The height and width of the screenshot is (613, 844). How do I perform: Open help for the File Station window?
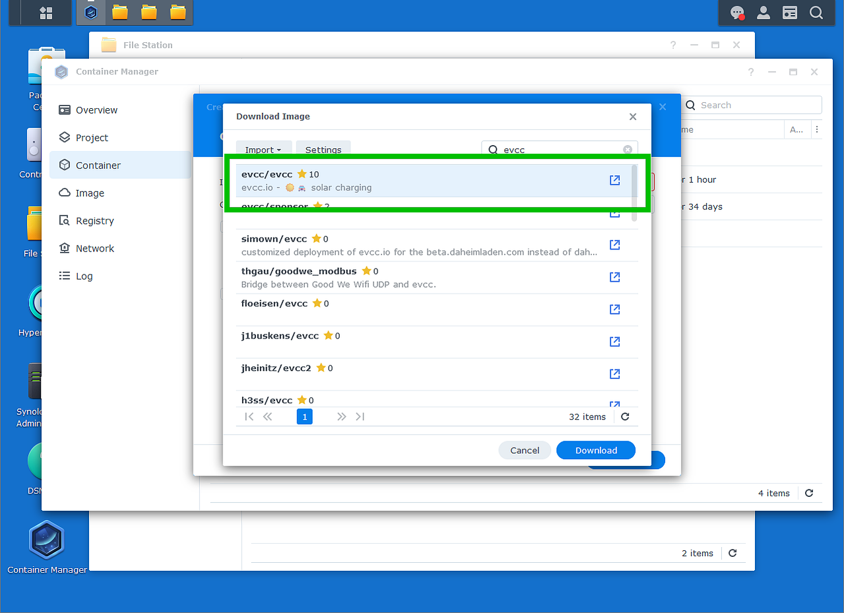click(673, 46)
